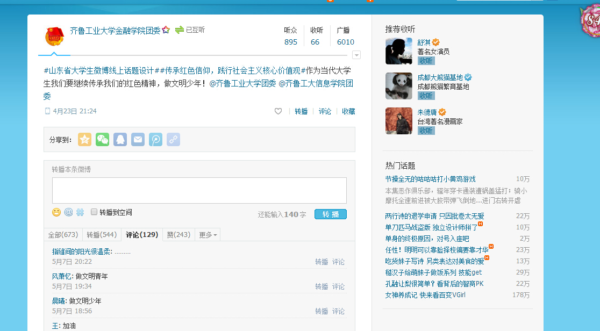Follow 朱德庸 with 收听 button
This screenshot has width=600, height=331.
click(426, 131)
